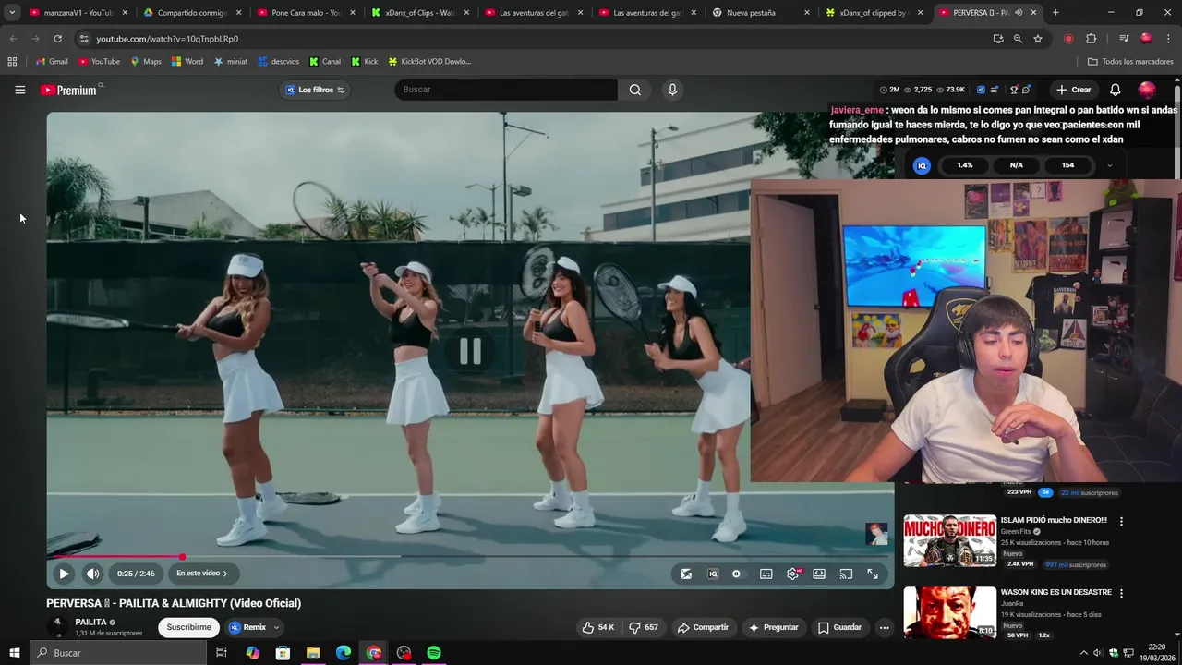Click the Remix button
The image size is (1182, 665).
tap(247, 627)
